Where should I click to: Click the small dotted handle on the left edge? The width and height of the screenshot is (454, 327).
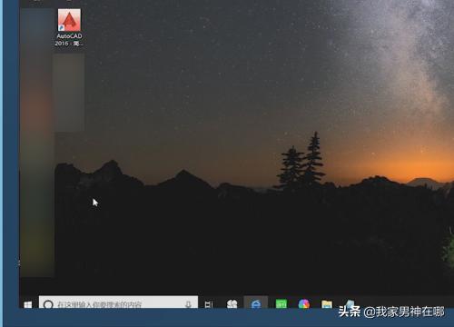pos(19,263)
